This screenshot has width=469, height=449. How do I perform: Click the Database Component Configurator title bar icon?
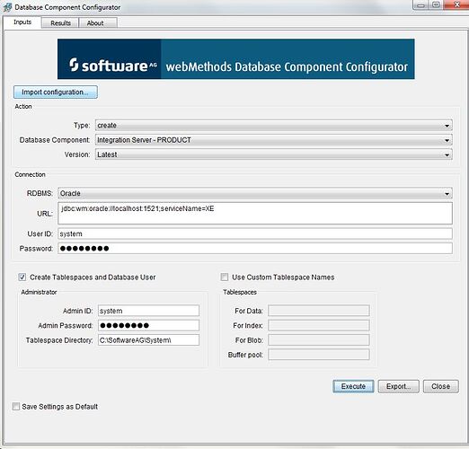tap(7, 7)
